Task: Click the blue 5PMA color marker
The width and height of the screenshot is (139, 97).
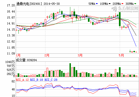Action: [x=97, y=4]
